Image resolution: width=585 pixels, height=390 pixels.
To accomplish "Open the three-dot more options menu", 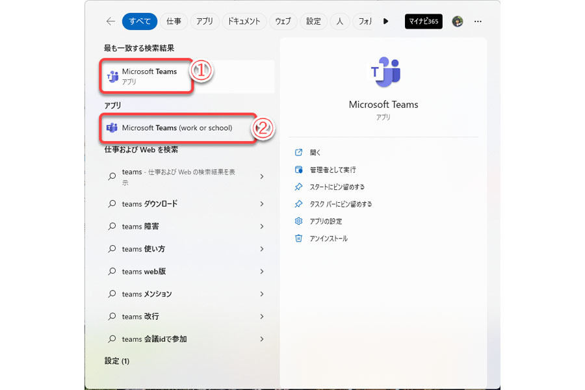I will (x=478, y=21).
